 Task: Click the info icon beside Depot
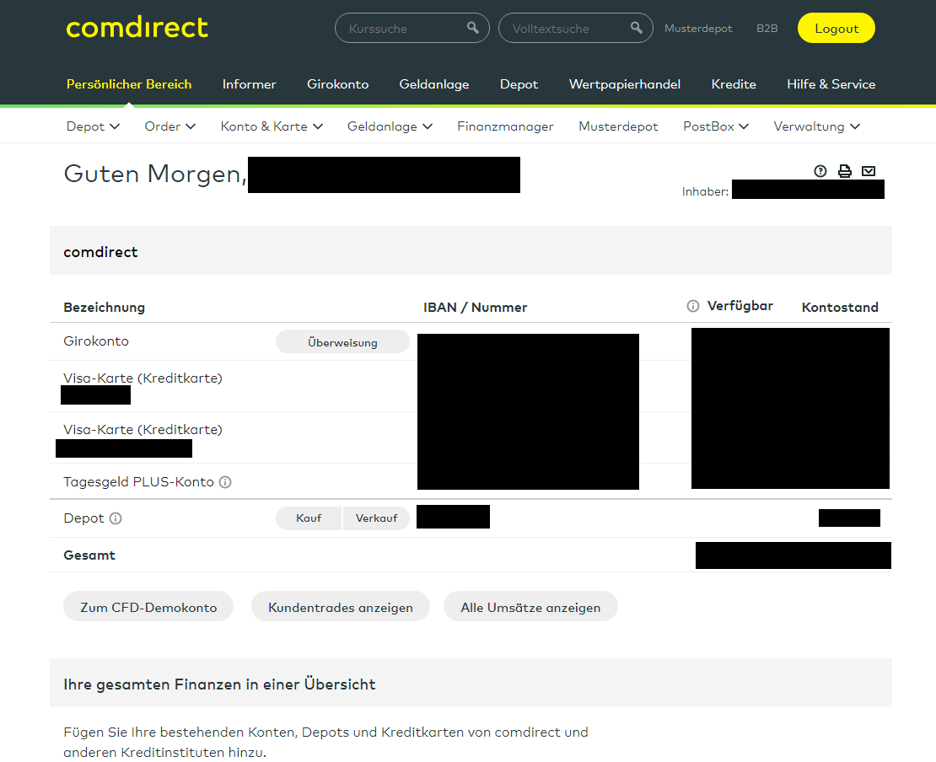pos(116,518)
